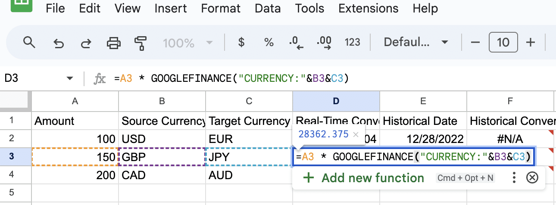Open more number formats 123
Image resolution: width=556 pixels, height=205 pixels.
pyautogui.click(x=353, y=42)
